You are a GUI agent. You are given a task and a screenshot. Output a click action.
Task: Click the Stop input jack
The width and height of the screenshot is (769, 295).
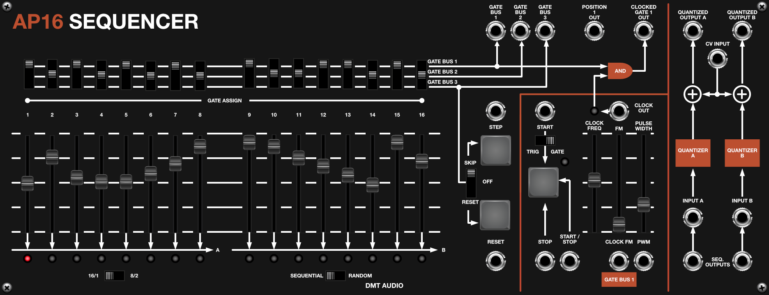pyautogui.click(x=545, y=261)
